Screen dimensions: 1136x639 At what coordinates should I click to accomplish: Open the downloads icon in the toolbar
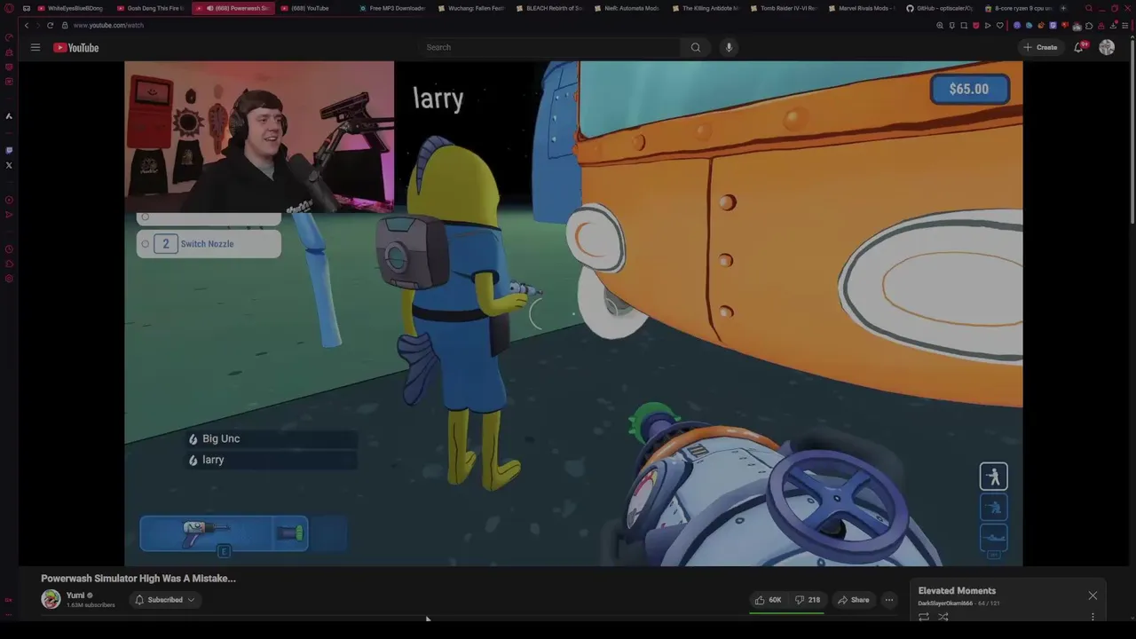coord(1113,26)
